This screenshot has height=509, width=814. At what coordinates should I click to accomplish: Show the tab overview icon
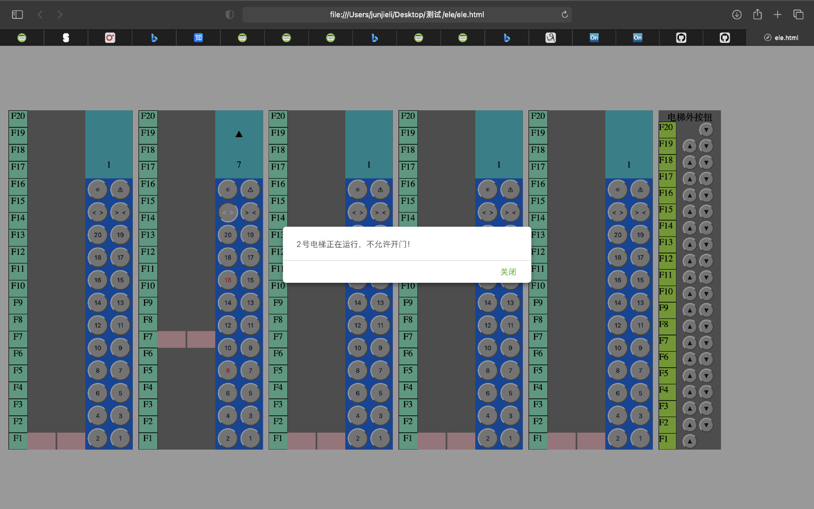[798, 15]
